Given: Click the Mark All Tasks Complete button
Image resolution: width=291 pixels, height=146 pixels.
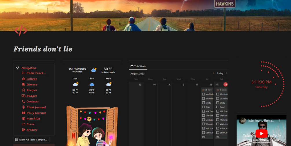Looking at the screenshot, I should (31, 140).
